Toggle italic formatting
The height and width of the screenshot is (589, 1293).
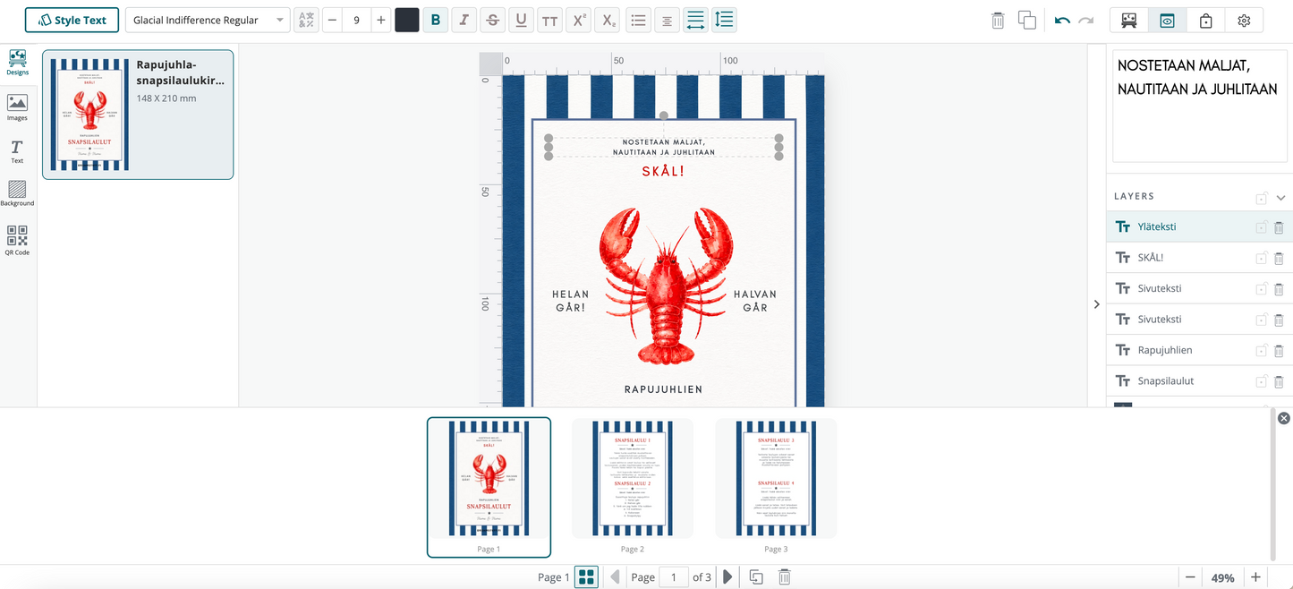tap(464, 20)
